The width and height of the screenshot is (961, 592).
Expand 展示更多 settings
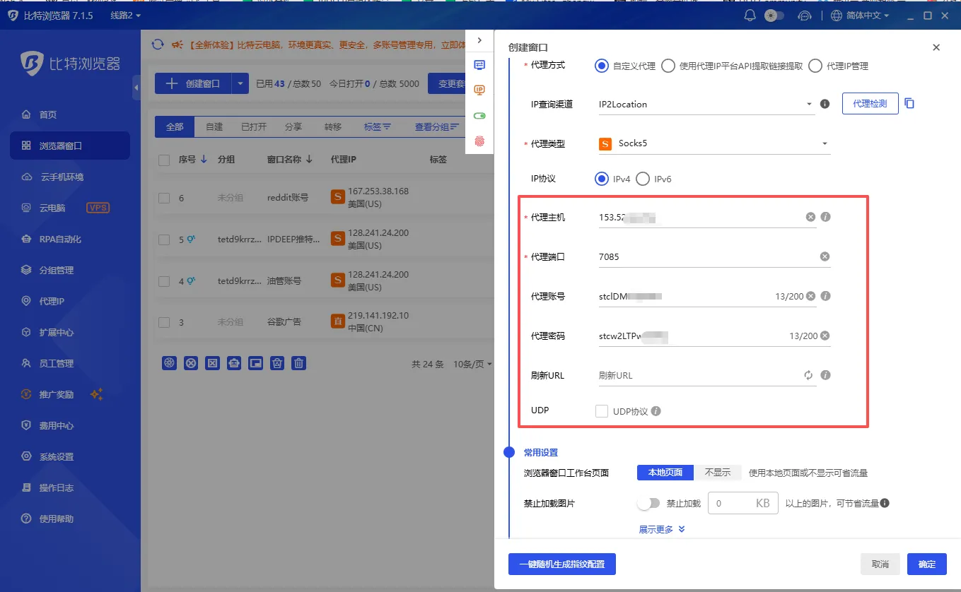(x=662, y=529)
